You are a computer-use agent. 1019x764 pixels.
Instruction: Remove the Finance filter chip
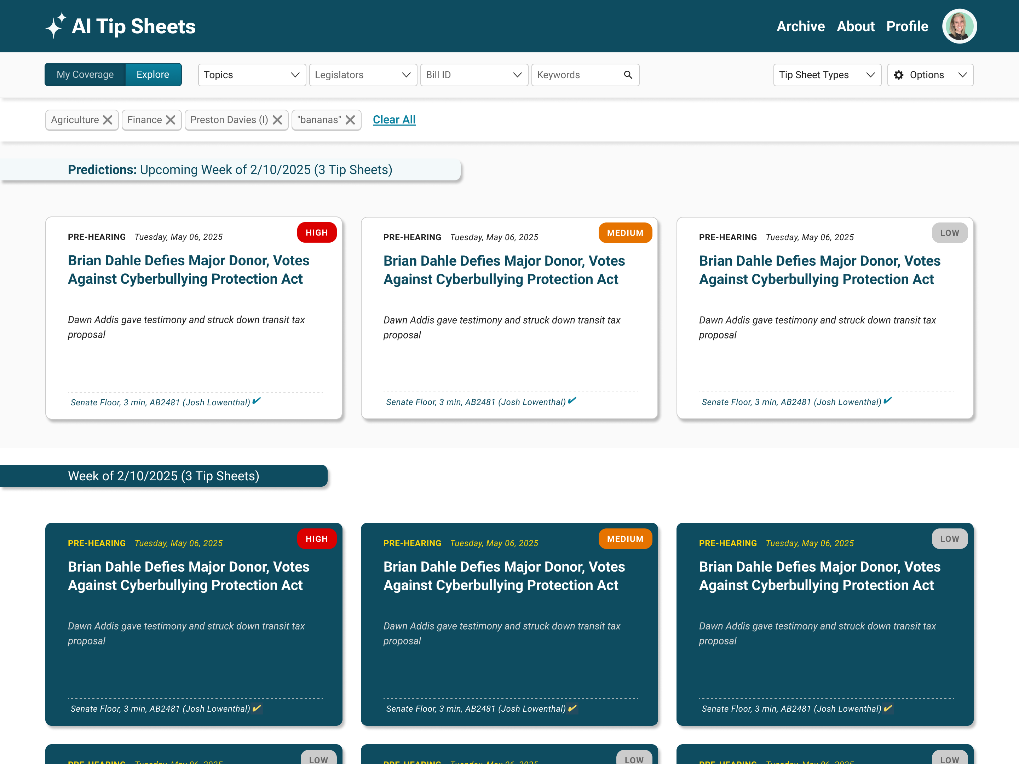pos(171,120)
